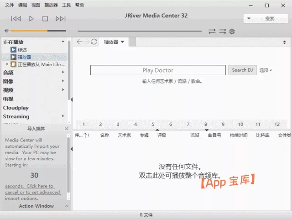Open the 帮助 menu

[x=79, y=5]
